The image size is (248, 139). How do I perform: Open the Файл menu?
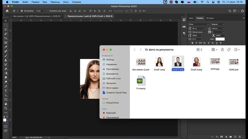coord(25,2)
